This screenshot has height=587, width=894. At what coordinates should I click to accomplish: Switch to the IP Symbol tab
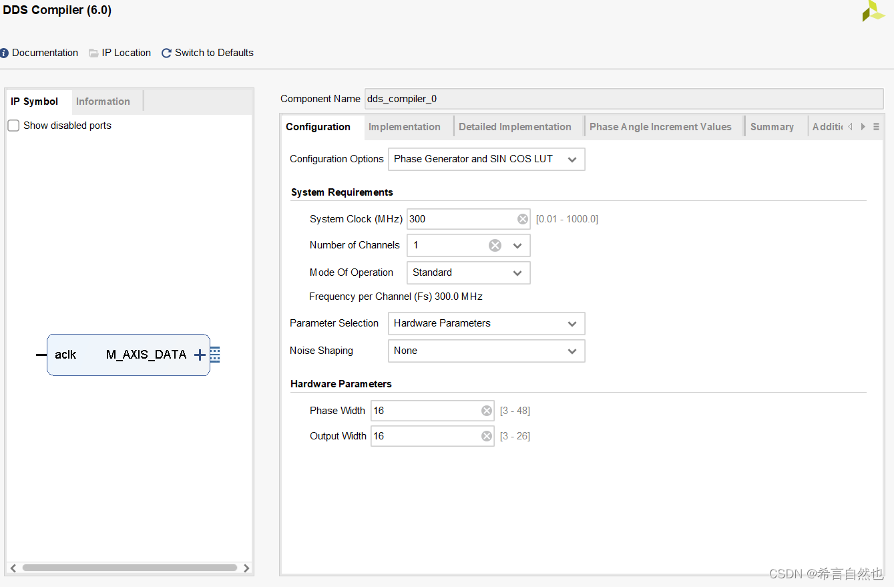[x=35, y=102]
